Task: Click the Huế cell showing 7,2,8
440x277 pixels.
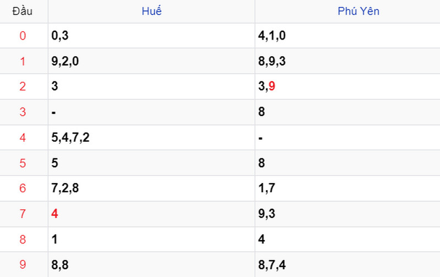Action: pyautogui.click(x=151, y=189)
